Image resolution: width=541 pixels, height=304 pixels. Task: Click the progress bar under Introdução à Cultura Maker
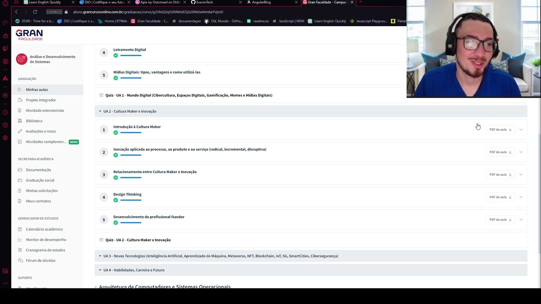coord(131,132)
